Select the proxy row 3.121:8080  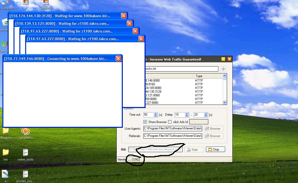point(183,95)
